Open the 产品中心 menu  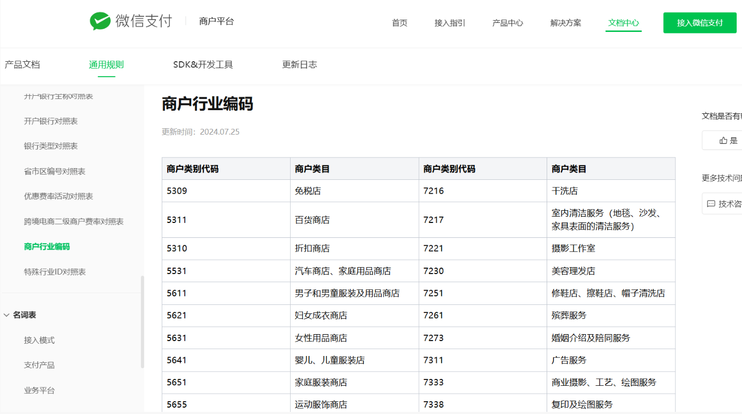(507, 23)
